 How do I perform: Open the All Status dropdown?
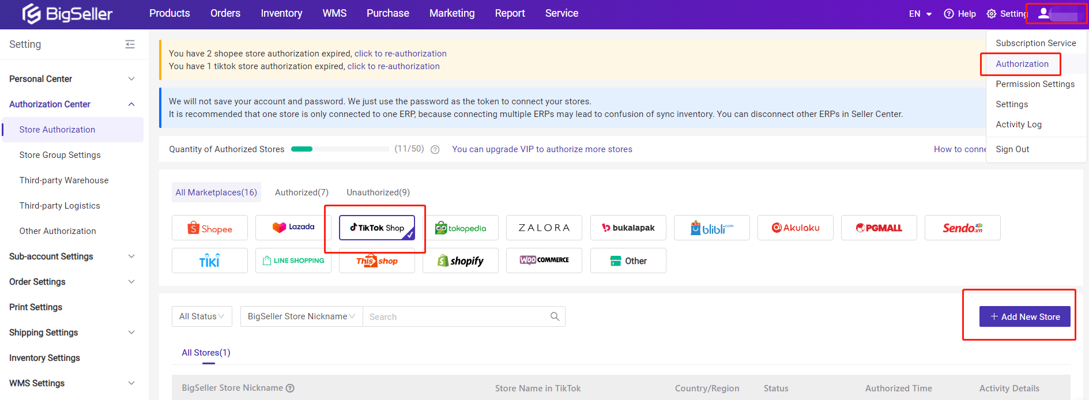pos(202,316)
